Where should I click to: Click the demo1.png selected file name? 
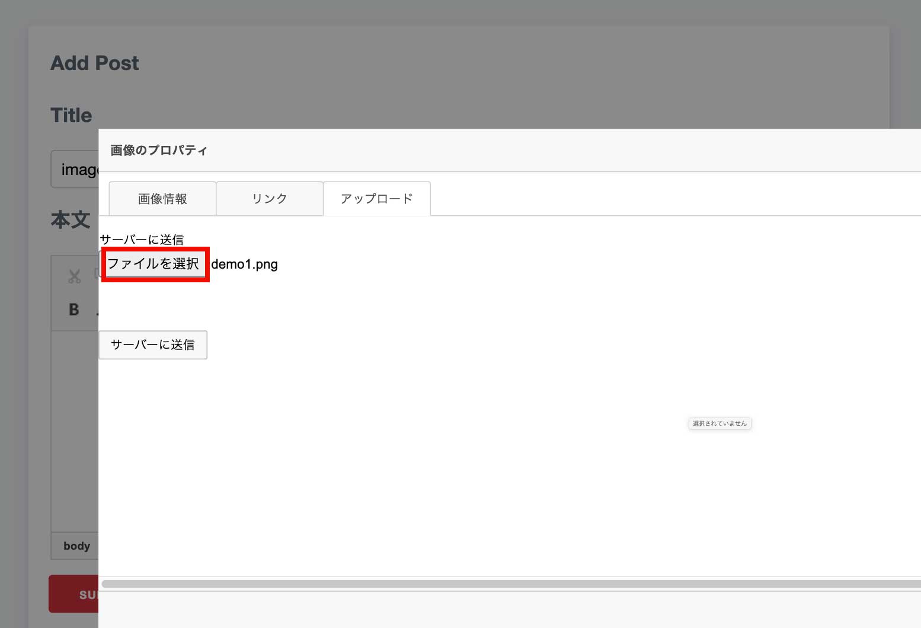244,264
